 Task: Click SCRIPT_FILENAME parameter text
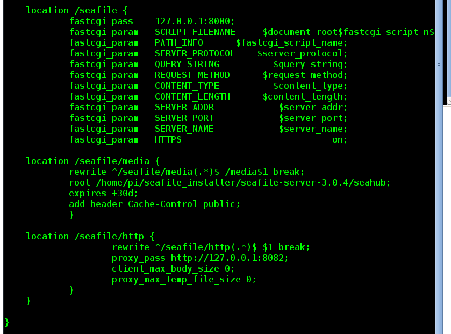click(195, 32)
